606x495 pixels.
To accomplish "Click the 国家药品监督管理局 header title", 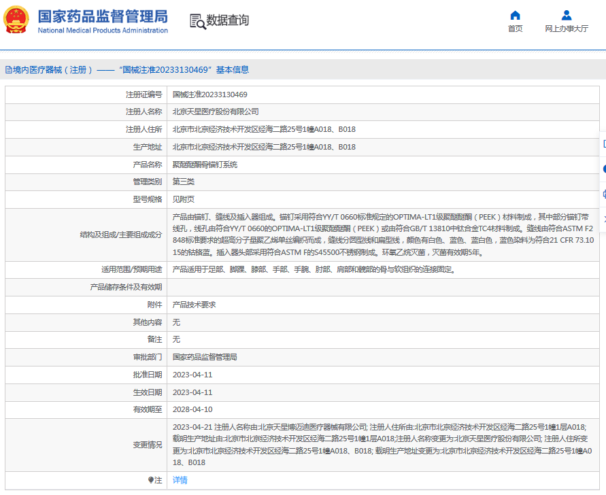I will pyautogui.click(x=103, y=16).
